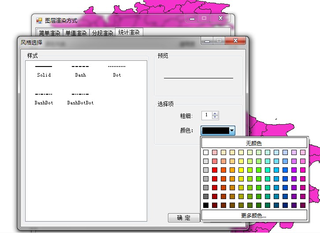Click the 确定 confirm button
The image size is (320, 233).
[x=184, y=218]
